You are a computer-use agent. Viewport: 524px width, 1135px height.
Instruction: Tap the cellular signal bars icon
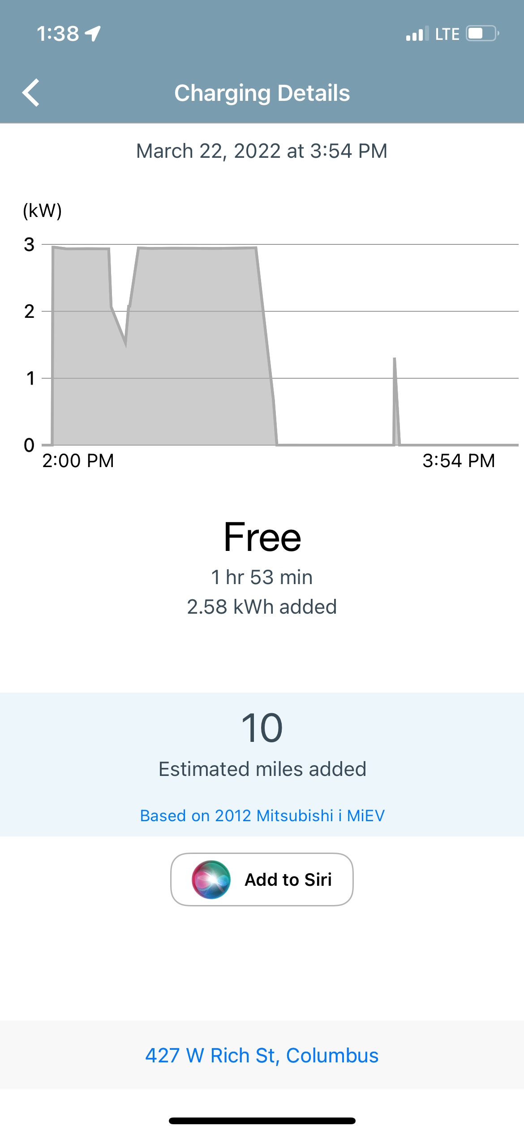(x=417, y=34)
